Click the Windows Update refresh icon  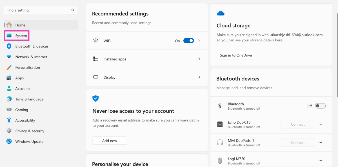(x=9, y=141)
